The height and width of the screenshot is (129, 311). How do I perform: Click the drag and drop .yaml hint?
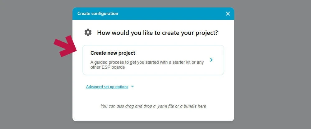pyautogui.click(x=153, y=106)
